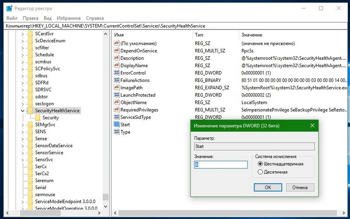Click the tree pane vertical scrollbar thumb
The image size is (350, 219).
(x=106, y=197)
